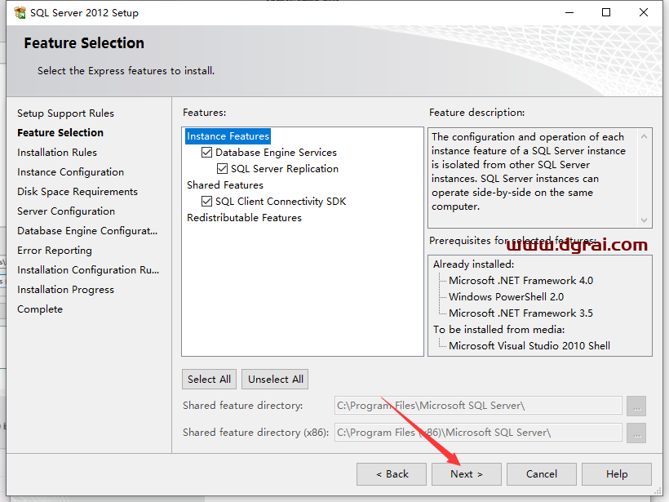Image resolution: width=669 pixels, height=502 pixels.
Task: Click the SQL Client Connectivity SDK label text
Action: (281, 201)
